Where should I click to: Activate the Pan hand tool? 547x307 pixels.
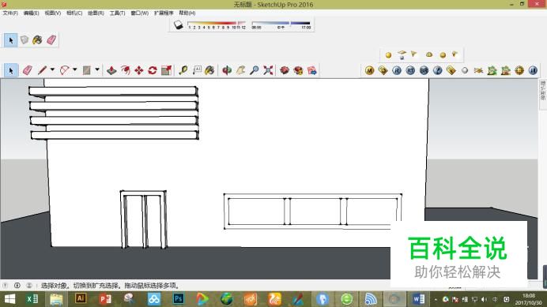(241, 70)
